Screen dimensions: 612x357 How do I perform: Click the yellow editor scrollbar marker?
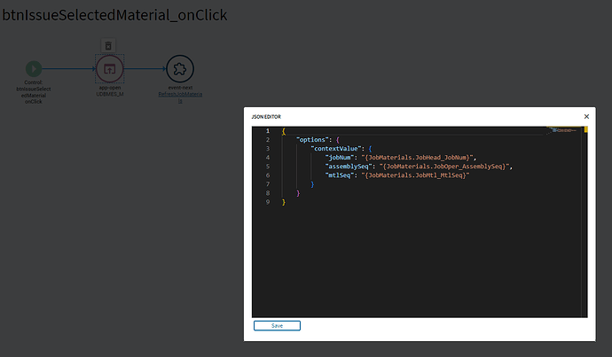coord(586,129)
